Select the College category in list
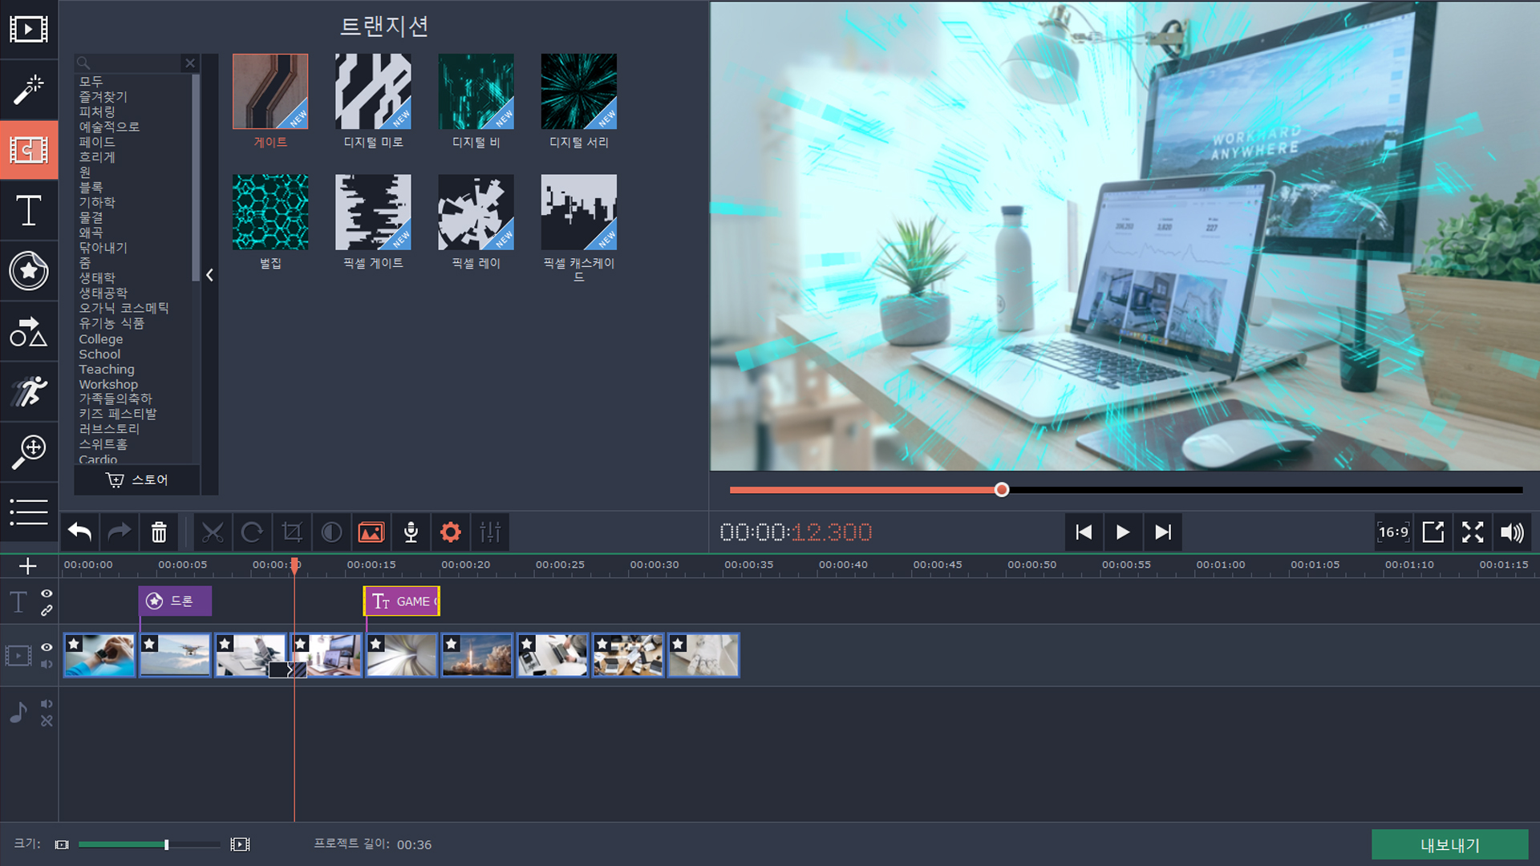The image size is (1540, 866). coord(100,339)
